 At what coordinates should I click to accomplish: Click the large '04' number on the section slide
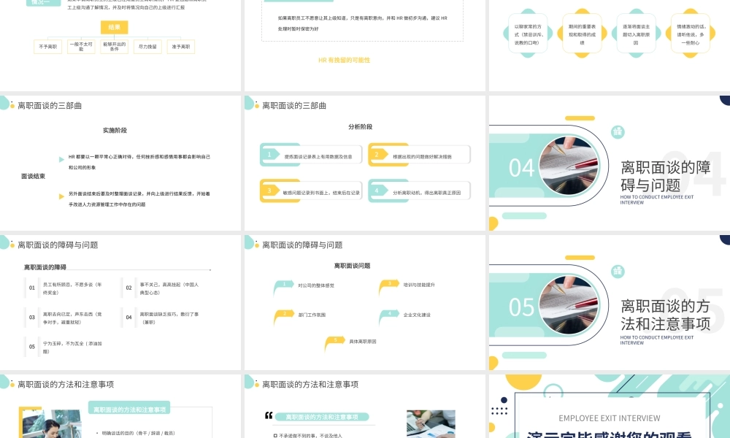click(x=521, y=168)
